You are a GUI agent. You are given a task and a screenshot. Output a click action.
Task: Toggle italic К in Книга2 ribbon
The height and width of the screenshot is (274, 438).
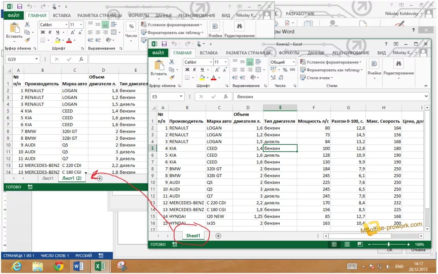click(x=195, y=70)
